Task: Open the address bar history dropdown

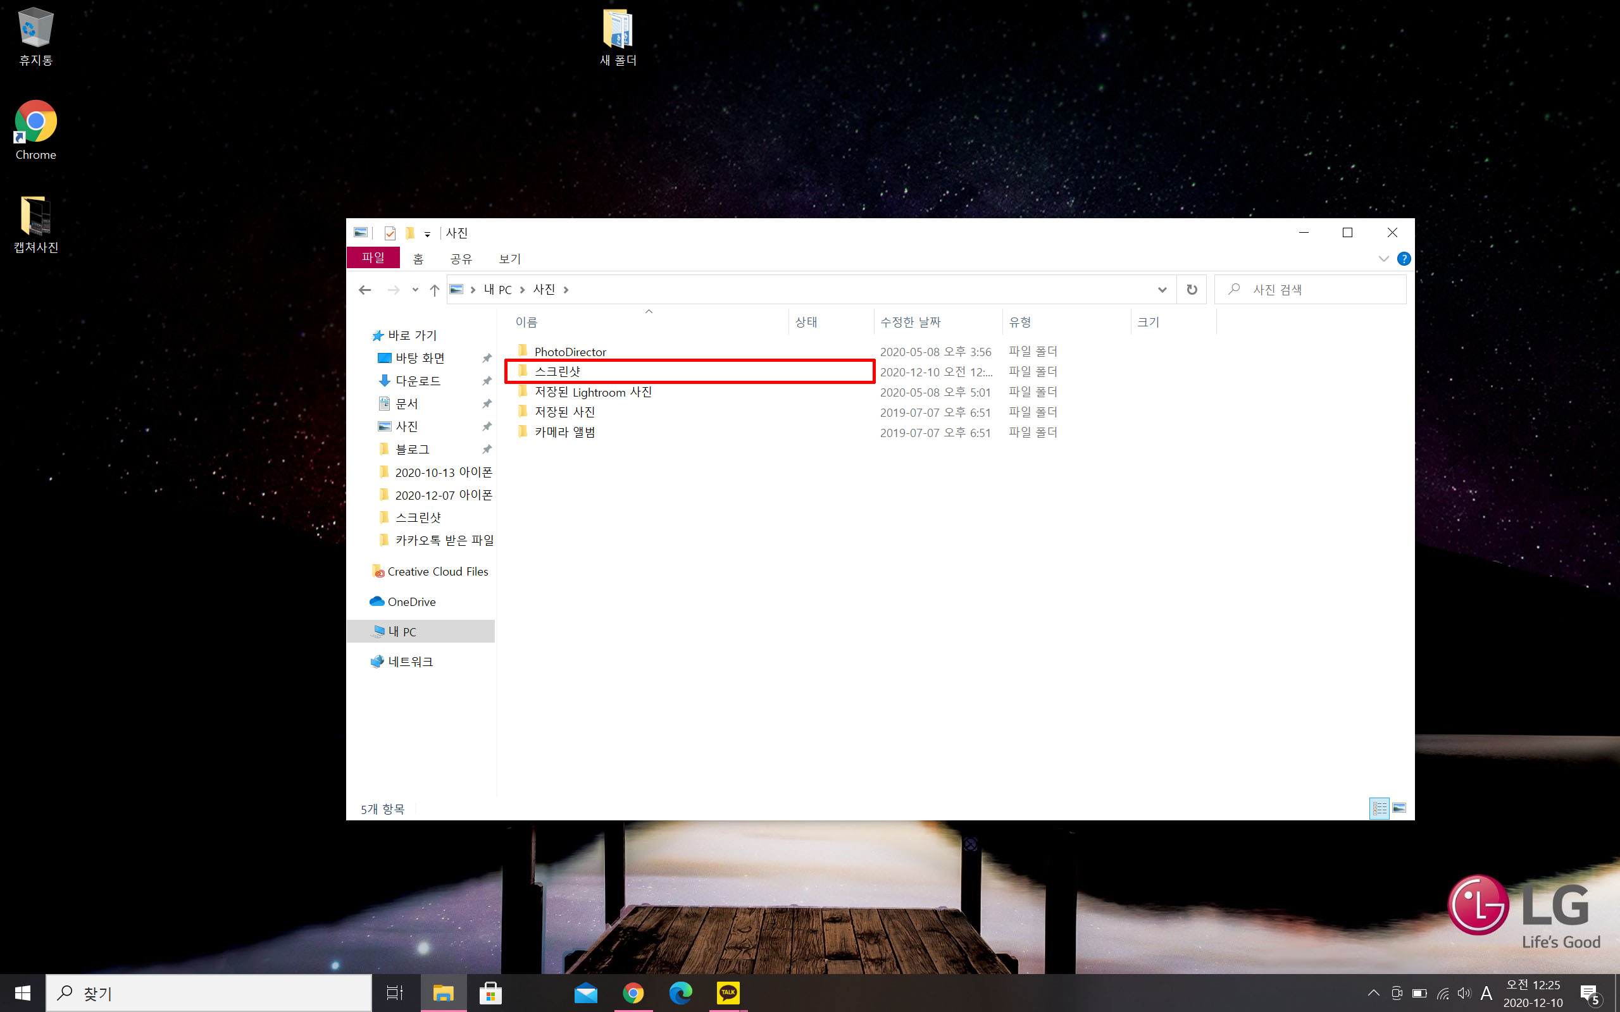Action: tap(1162, 290)
